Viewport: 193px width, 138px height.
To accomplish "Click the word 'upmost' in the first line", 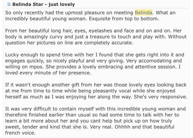I will coord(74,13).
